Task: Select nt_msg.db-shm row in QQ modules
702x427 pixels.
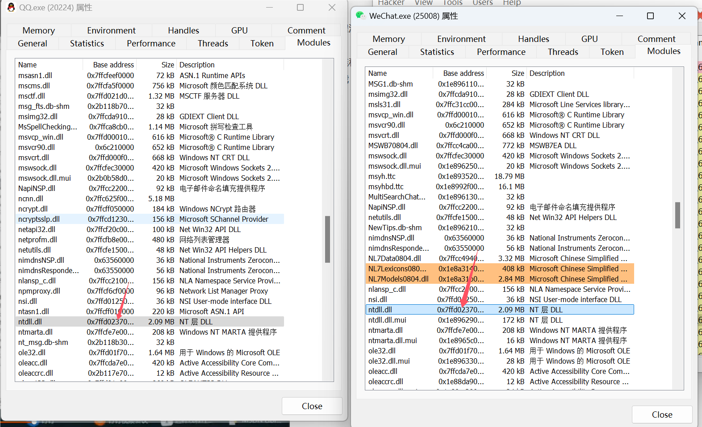Action: (x=150, y=342)
